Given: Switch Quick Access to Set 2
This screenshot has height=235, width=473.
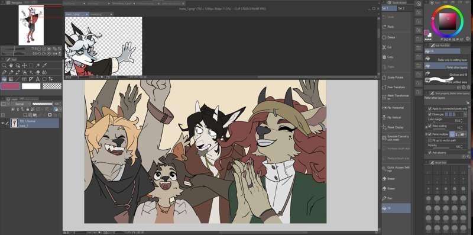Looking at the screenshot, I should [401, 8].
